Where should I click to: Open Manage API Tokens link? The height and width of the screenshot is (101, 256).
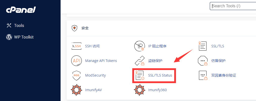(101, 61)
